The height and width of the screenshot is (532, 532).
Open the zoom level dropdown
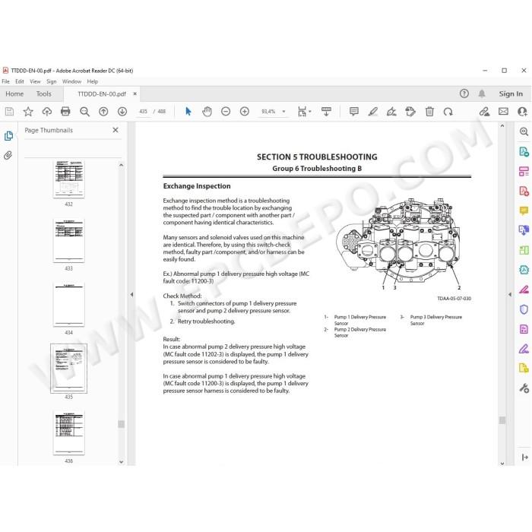(x=284, y=111)
